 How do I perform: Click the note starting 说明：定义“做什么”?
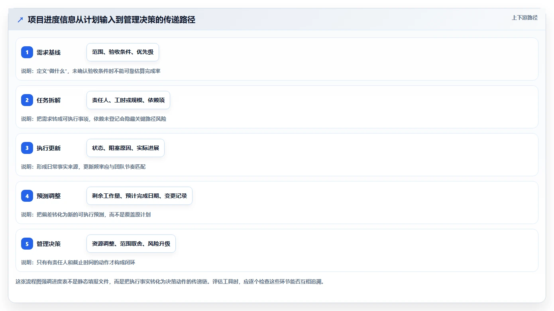pos(91,71)
